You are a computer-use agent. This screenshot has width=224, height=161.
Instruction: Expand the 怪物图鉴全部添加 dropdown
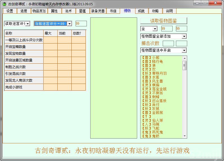[184, 36]
